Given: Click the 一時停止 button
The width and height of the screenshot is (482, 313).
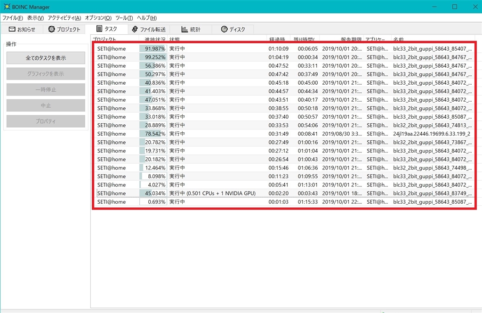Looking at the screenshot, I should coord(46,89).
